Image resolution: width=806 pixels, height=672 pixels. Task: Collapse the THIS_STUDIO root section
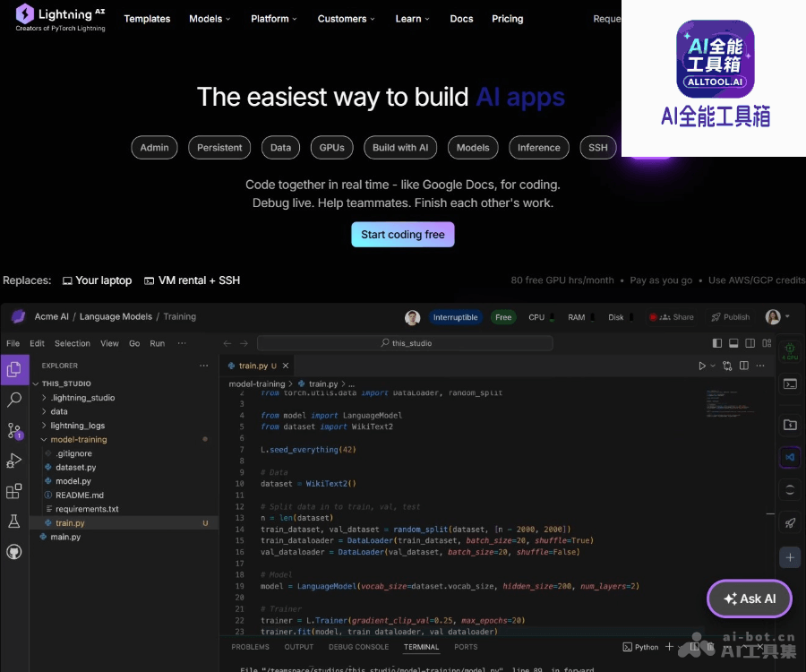tap(62, 383)
